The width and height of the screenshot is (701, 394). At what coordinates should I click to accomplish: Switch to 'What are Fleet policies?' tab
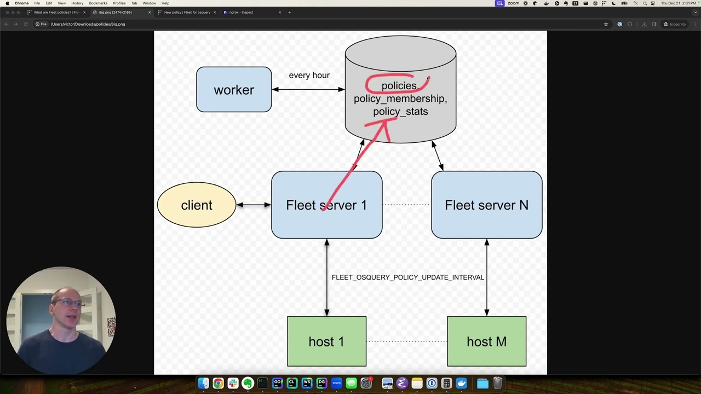click(x=56, y=12)
